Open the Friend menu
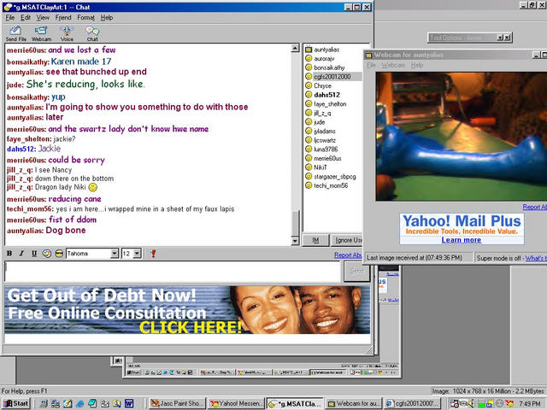This screenshot has height=410, width=547. 63,17
